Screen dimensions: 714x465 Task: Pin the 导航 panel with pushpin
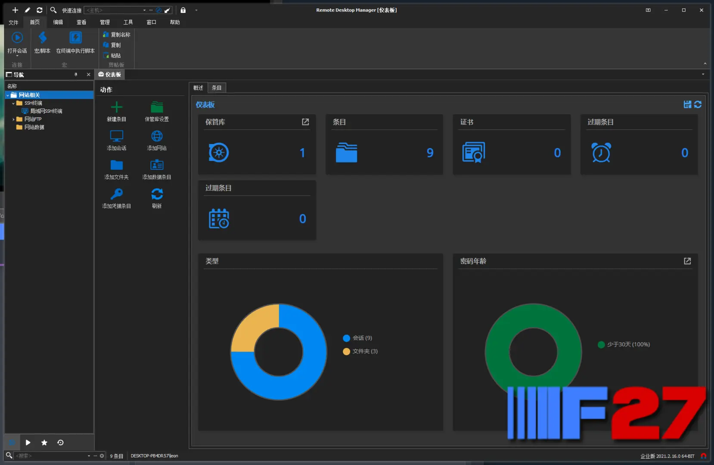pos(76,74)
